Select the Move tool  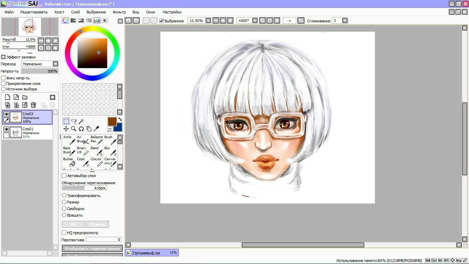point(66,129)
